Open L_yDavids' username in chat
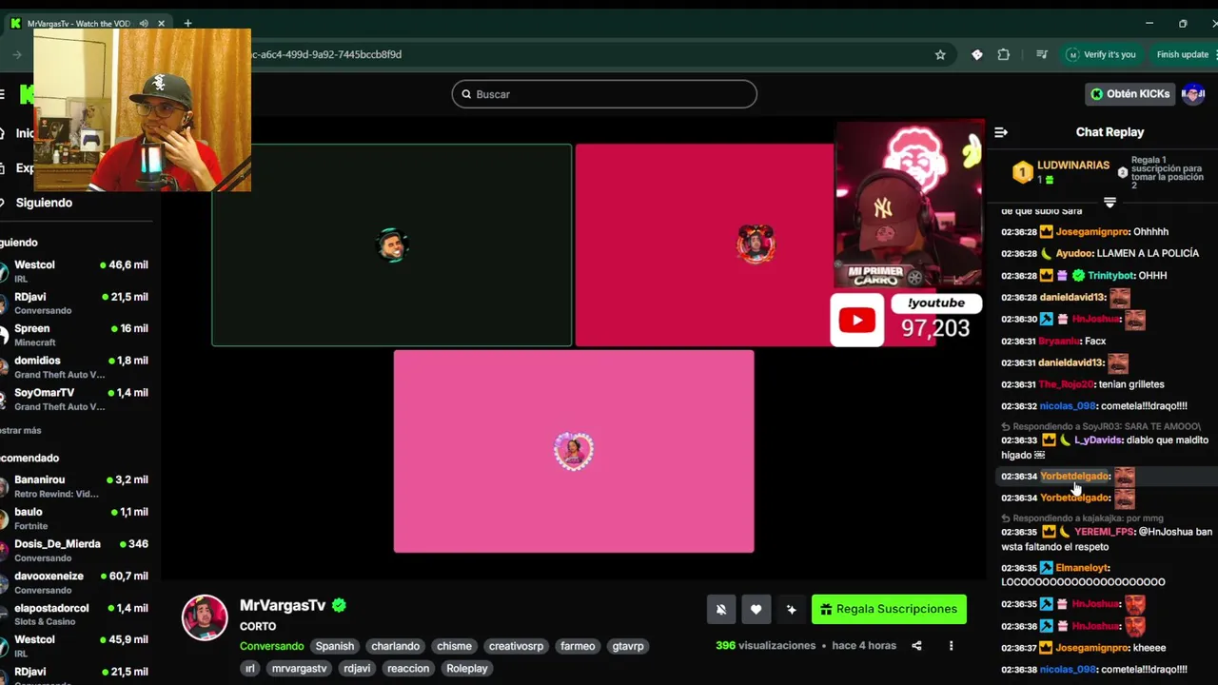 click(1098, 440)
